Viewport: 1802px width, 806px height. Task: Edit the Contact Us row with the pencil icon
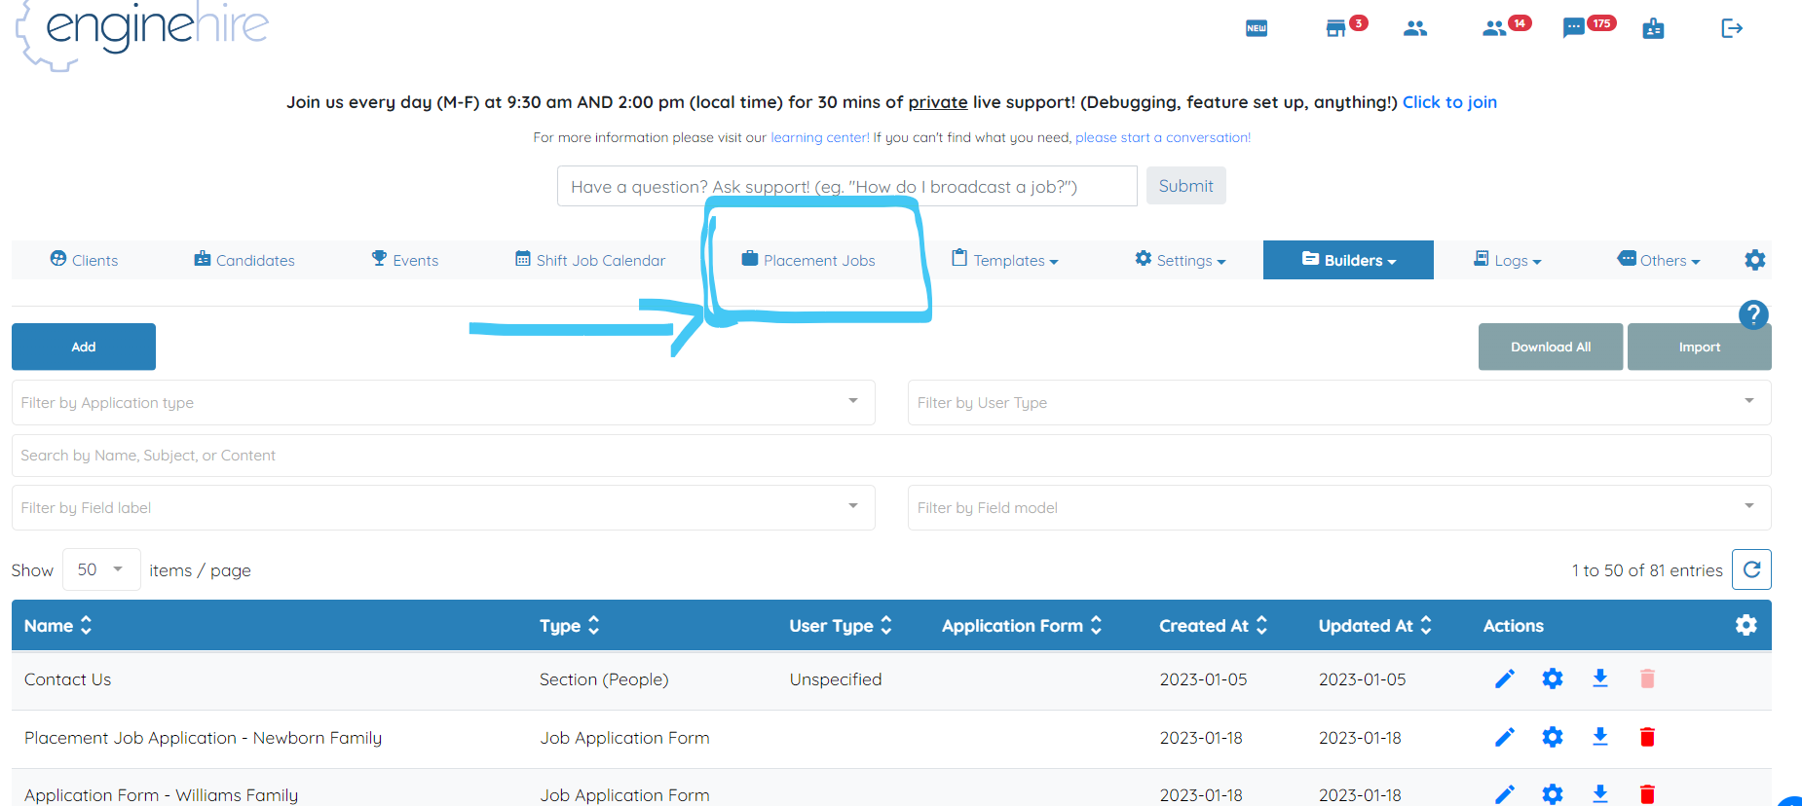click(x=1504, y=678)
